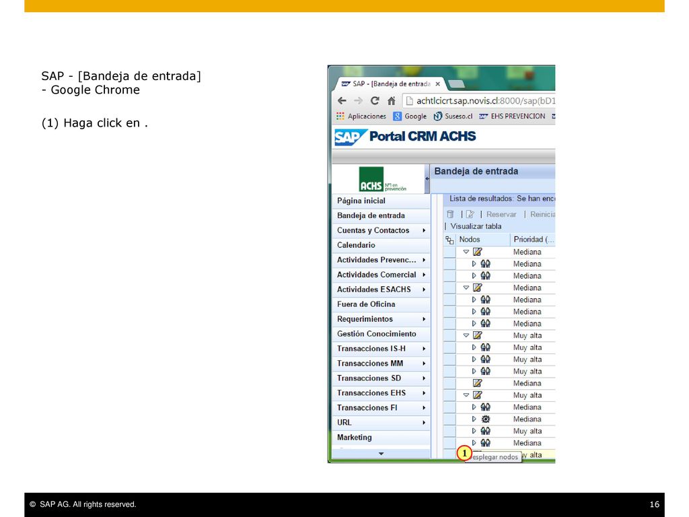Screen dimensions: 689x517
Task: Expand the Transacciones IS-H submenu arrow
Action: coord(424,349)
